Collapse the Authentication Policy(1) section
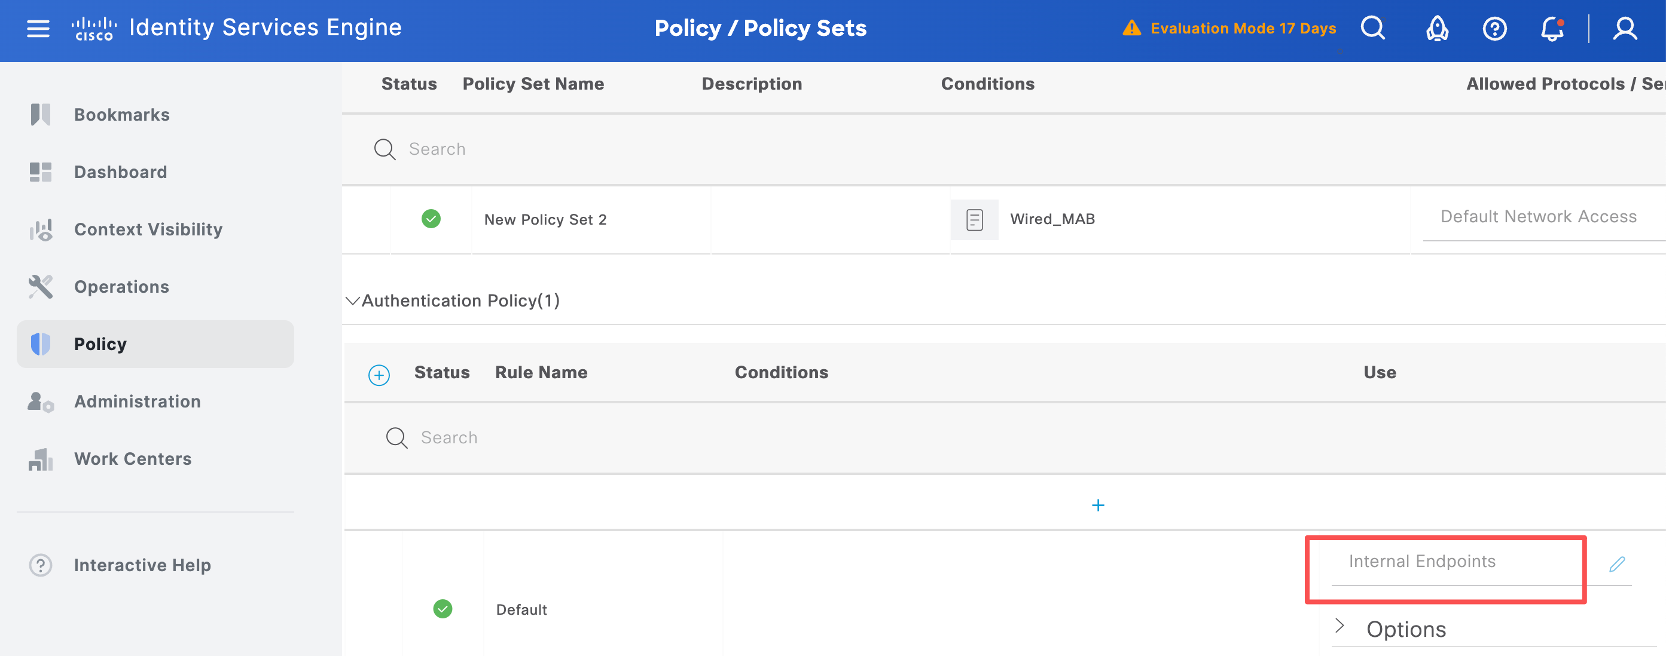 tap(352, 301)
